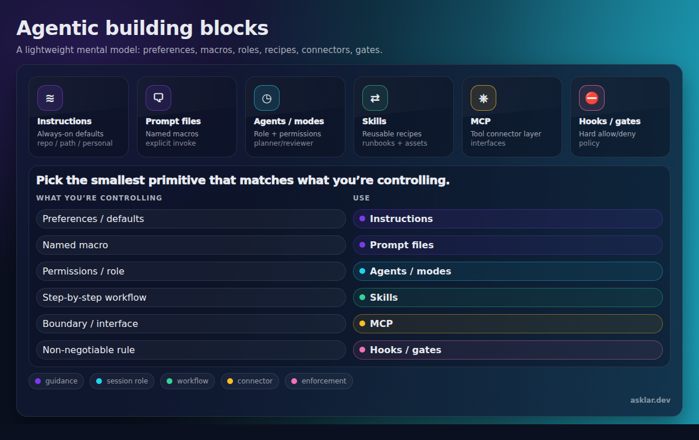This screenshot has height=440, width=699.
Task: Select Agents / modes pill in Use column
Action: [x=507, y=271]
